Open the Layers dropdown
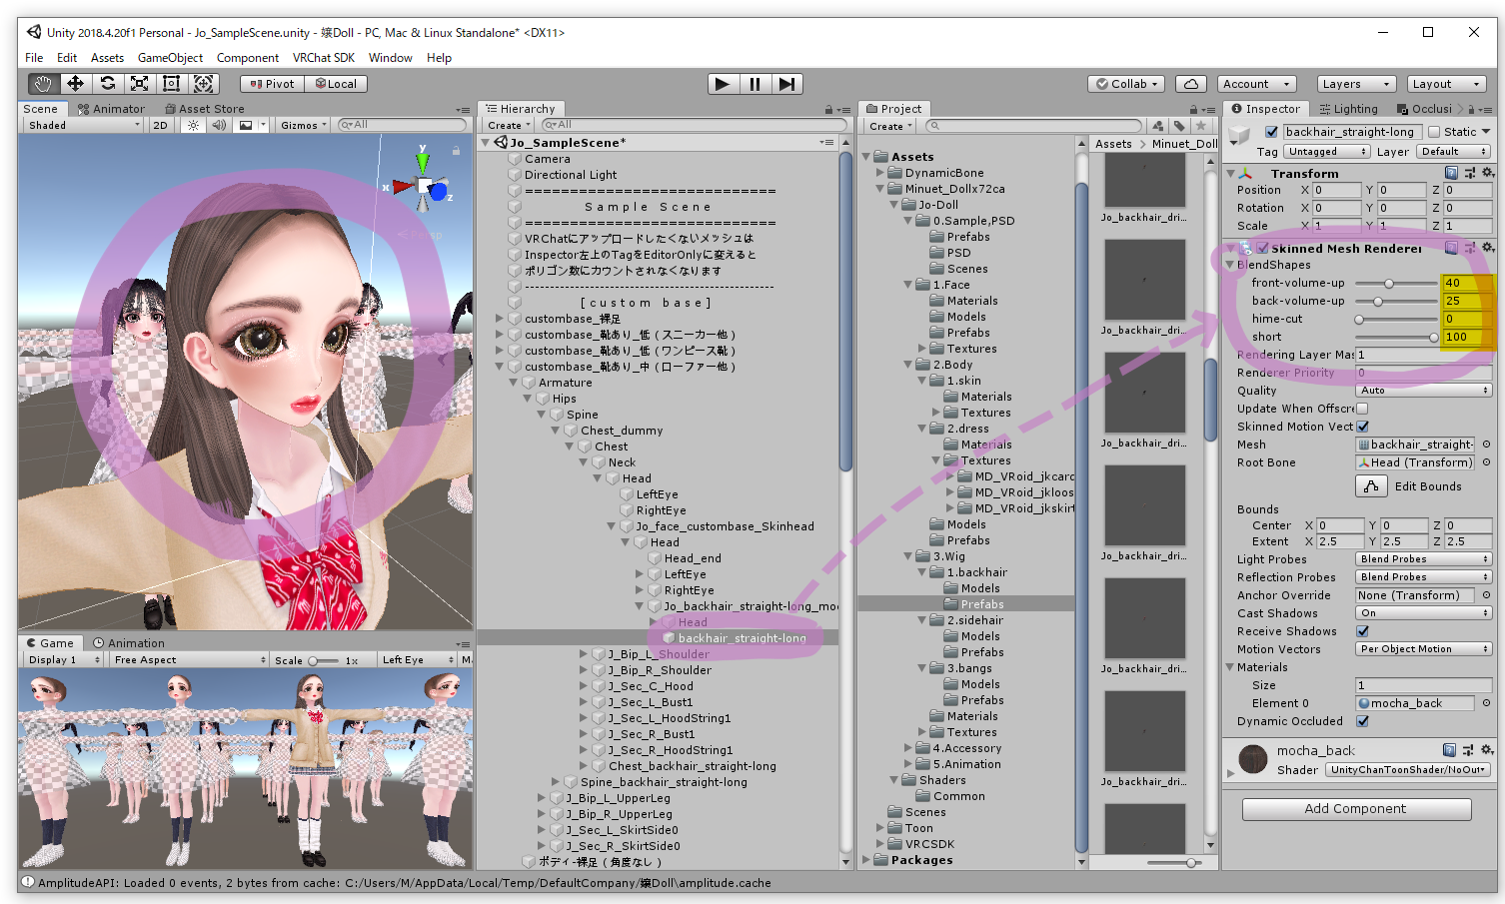Viewport: 1505px width, 904px height. pos(1355,84)
